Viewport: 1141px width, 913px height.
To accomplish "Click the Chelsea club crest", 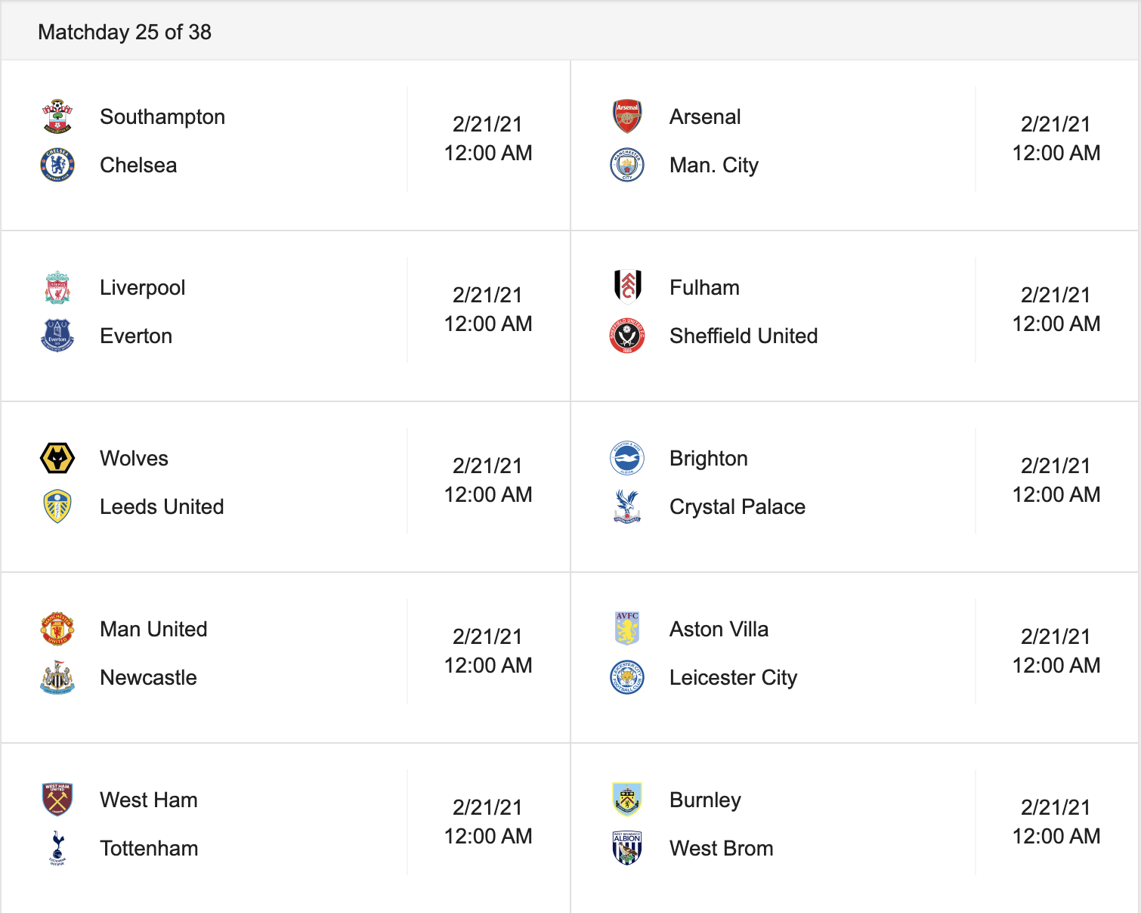I will coord(57,165).
